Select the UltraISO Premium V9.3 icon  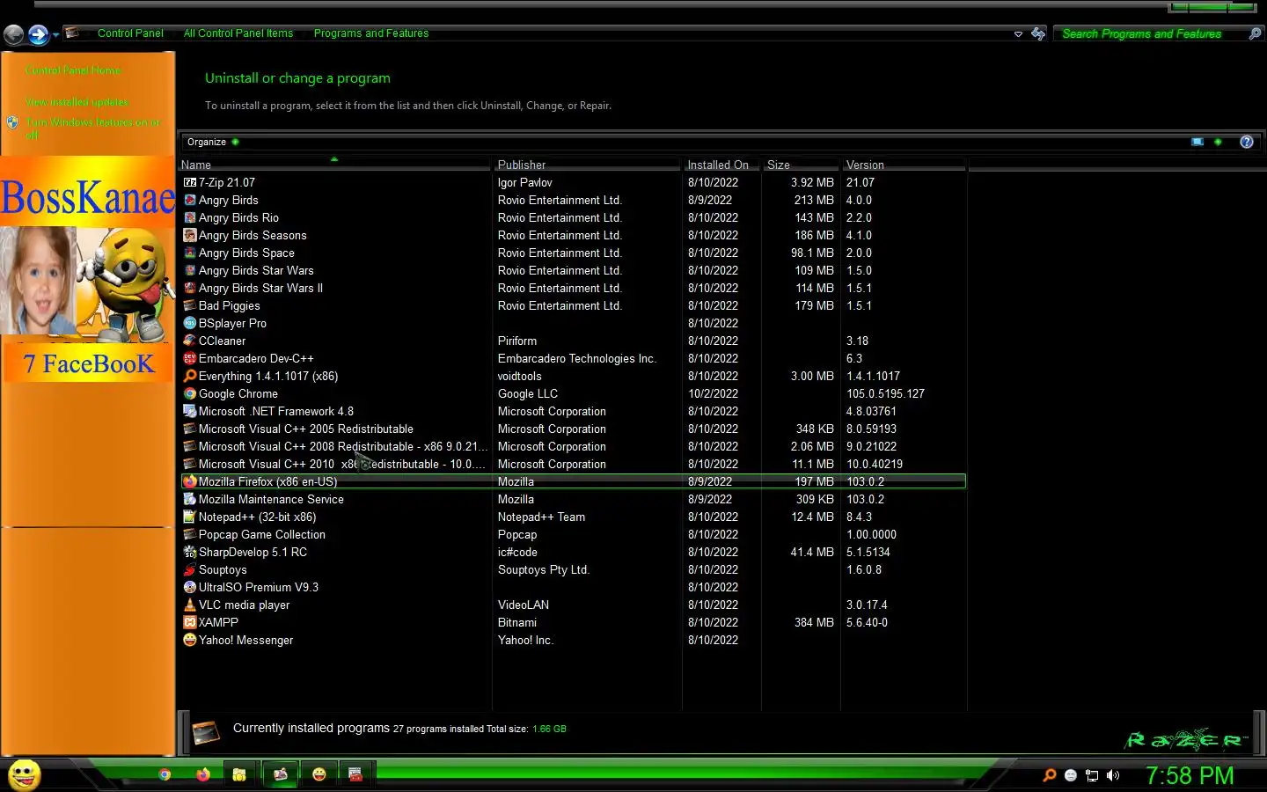[189, 587]
